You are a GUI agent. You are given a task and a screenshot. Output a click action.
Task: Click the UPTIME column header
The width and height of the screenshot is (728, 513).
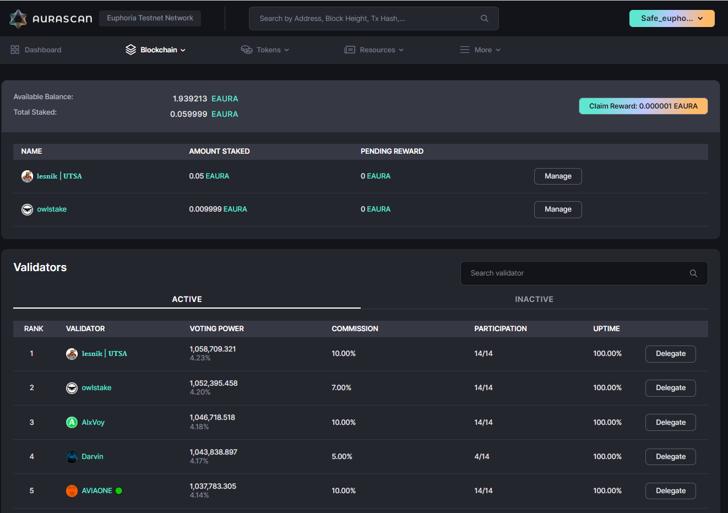pyautogui.click(x=606, y=329)
